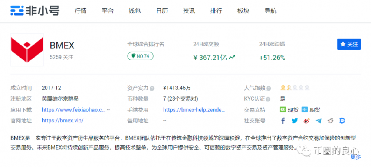Image resolution: width=371 pixels, height=167 pixels.
Task: Click the 交易支持 label
Action: (255, 110)
